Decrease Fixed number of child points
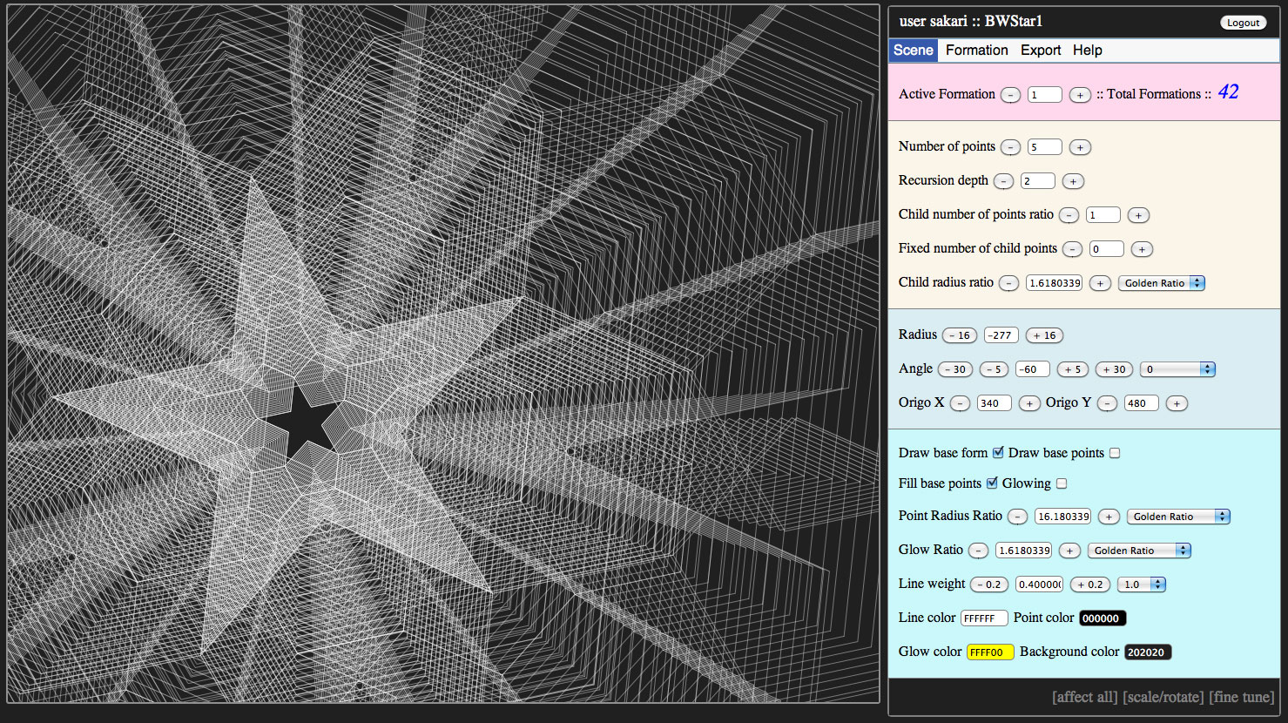Image resolution: width=1288 pixels, height=723 pixels. pos(1073,249)
